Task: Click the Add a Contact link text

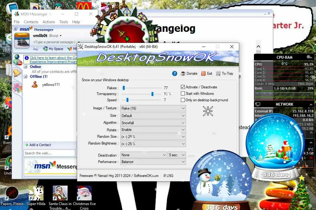Action: click(x=40, y=145)
